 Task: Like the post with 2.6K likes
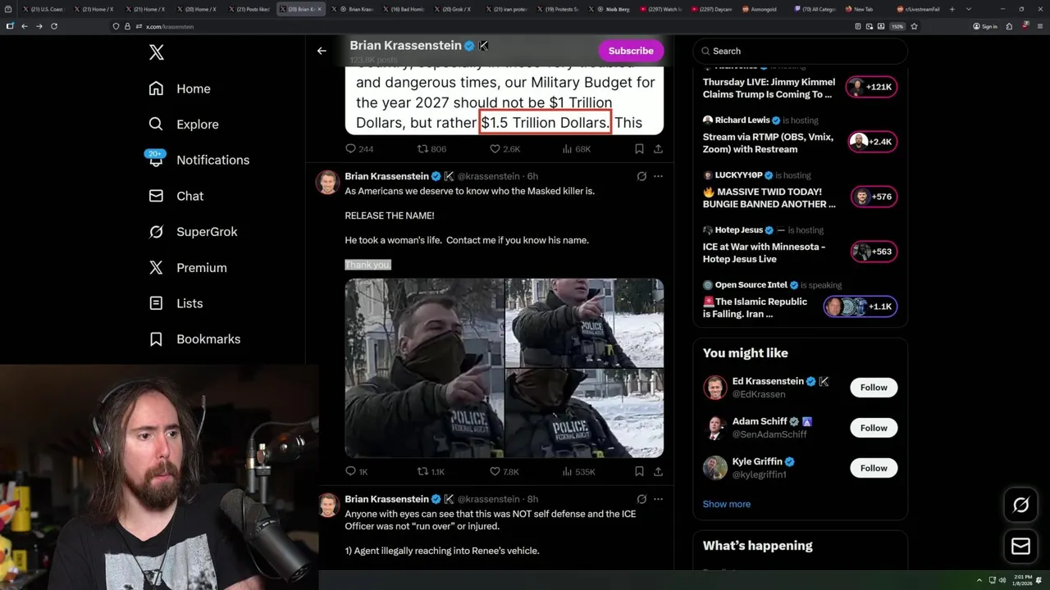(504, 149)
